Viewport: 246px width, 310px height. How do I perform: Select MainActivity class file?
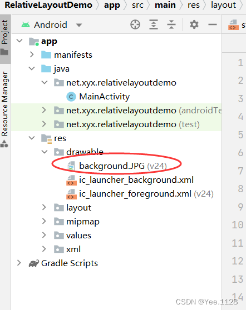(105, 97)
